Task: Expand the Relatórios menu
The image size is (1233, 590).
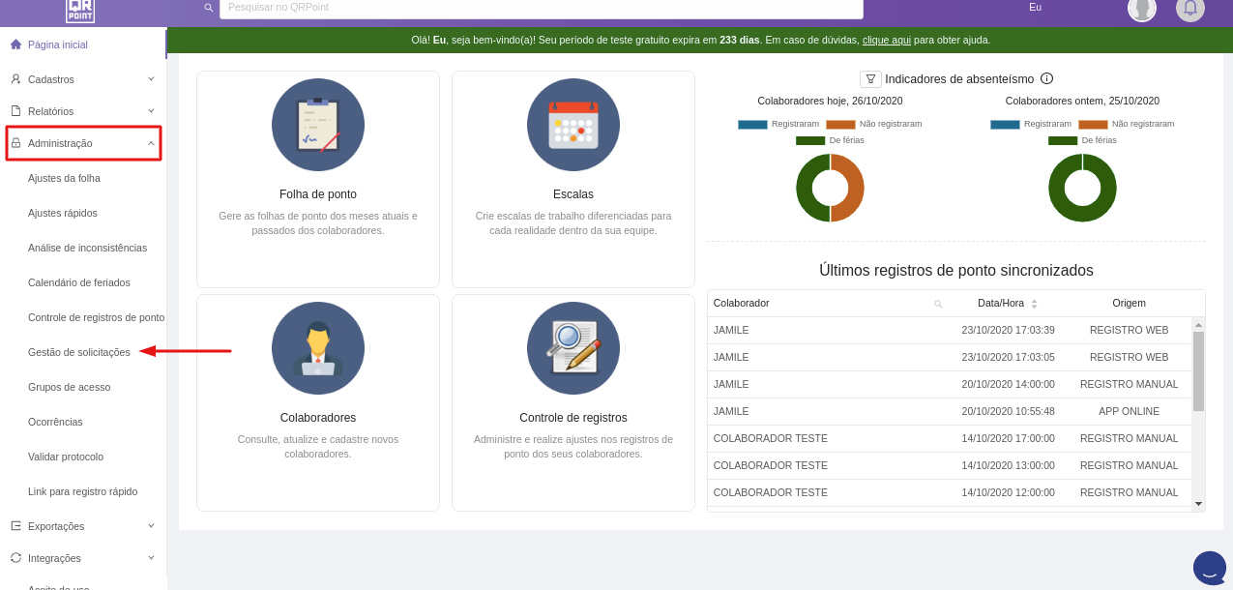Action: 82,111
